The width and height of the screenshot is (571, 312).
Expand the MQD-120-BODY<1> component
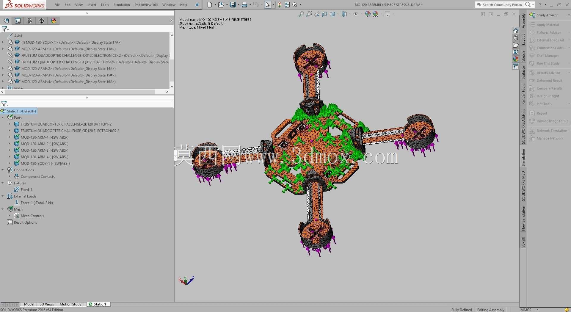(3, 43)
